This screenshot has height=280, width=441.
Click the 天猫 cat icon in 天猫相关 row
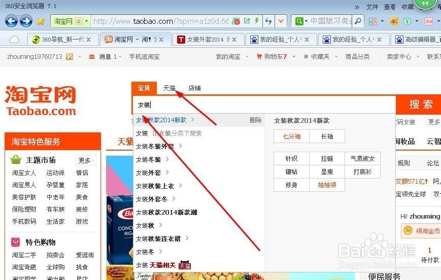pos(185,265)
